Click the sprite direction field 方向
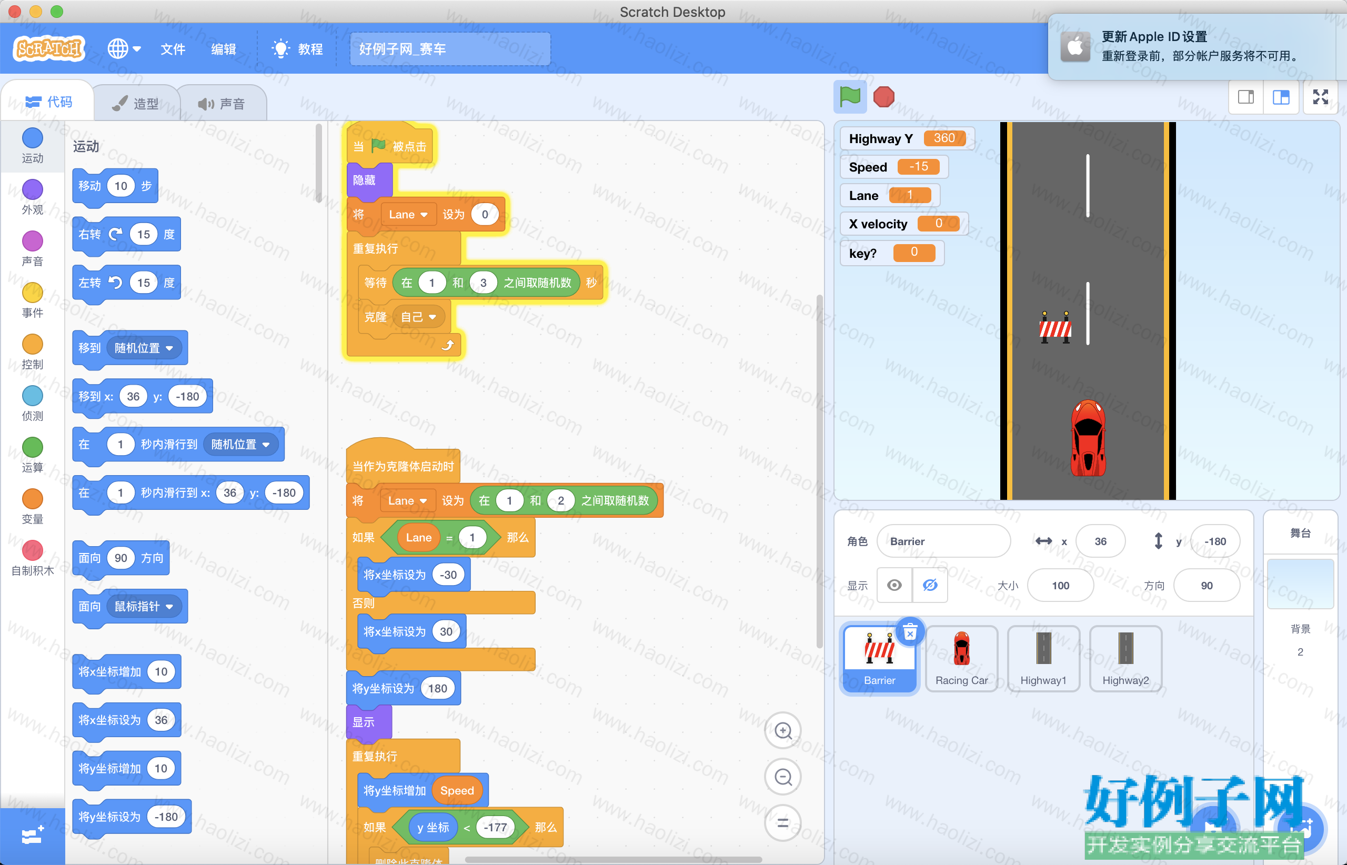Screen dimensions: 1347x865 tap(1207, 586)
